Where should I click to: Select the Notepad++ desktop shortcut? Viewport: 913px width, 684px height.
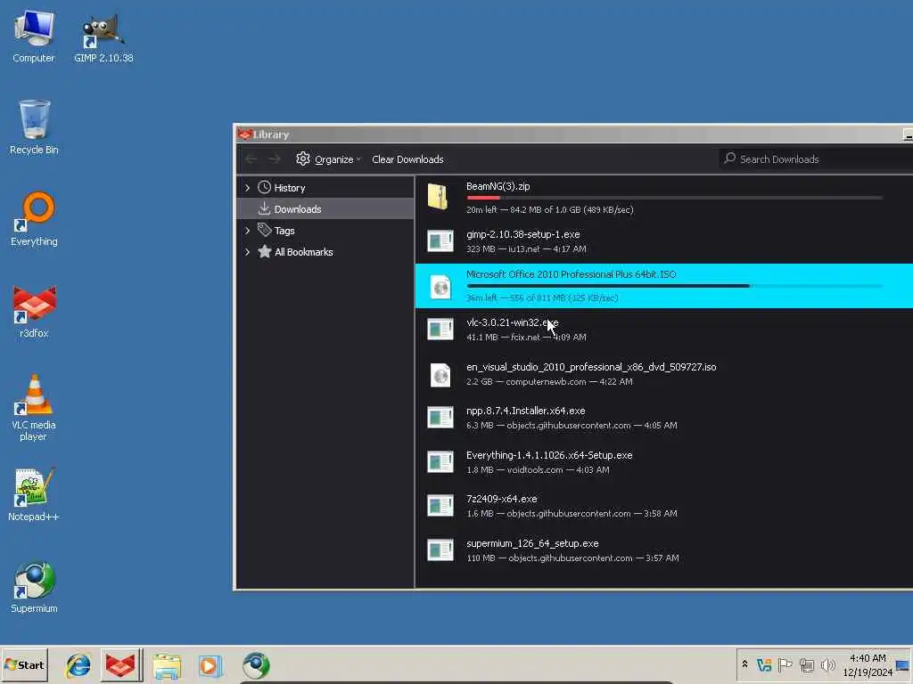pyautogui.click(x=34, y=494)
